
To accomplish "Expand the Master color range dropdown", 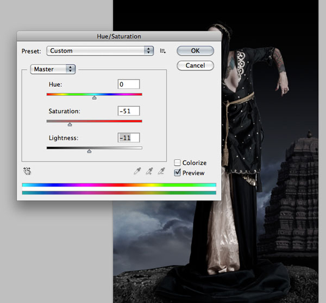I will (x=53, y=69).
